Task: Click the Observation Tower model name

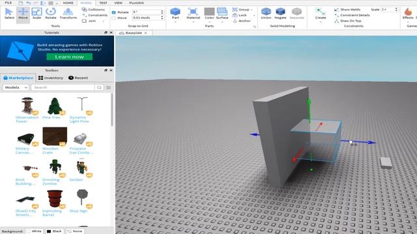Action: 27,119
